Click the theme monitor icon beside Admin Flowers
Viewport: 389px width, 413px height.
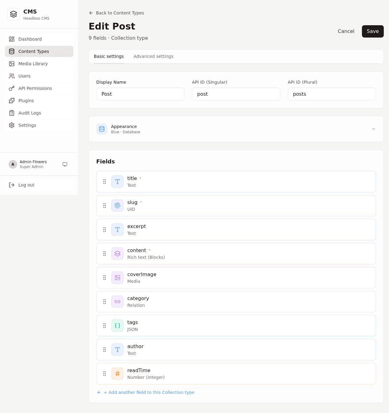pyautogui.click(x=65, y=164)
